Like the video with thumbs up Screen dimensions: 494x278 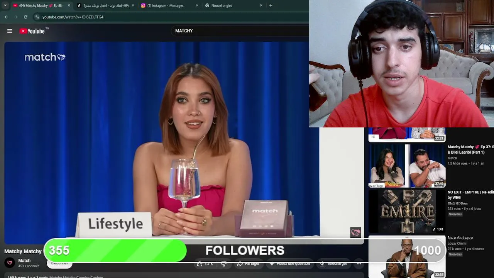pos(205,263)
